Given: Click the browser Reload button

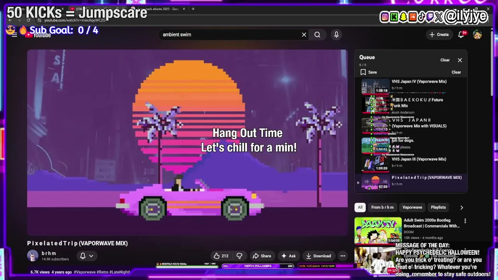Looking at the screenshot, I should pyautogui.click(x=28, y=20).
